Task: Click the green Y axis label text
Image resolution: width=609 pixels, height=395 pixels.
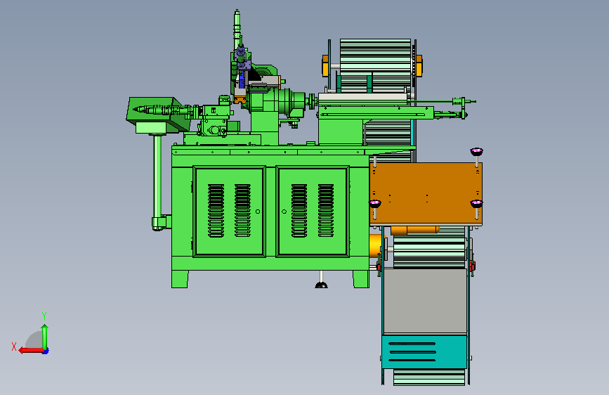Action: tap(44, 316)
